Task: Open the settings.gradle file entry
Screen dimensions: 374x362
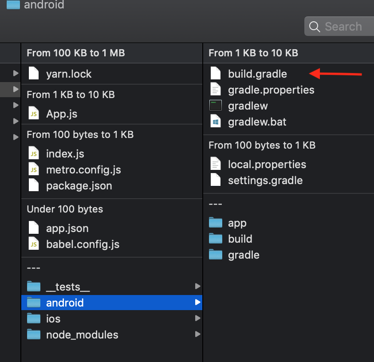Action: pos(265,180)
